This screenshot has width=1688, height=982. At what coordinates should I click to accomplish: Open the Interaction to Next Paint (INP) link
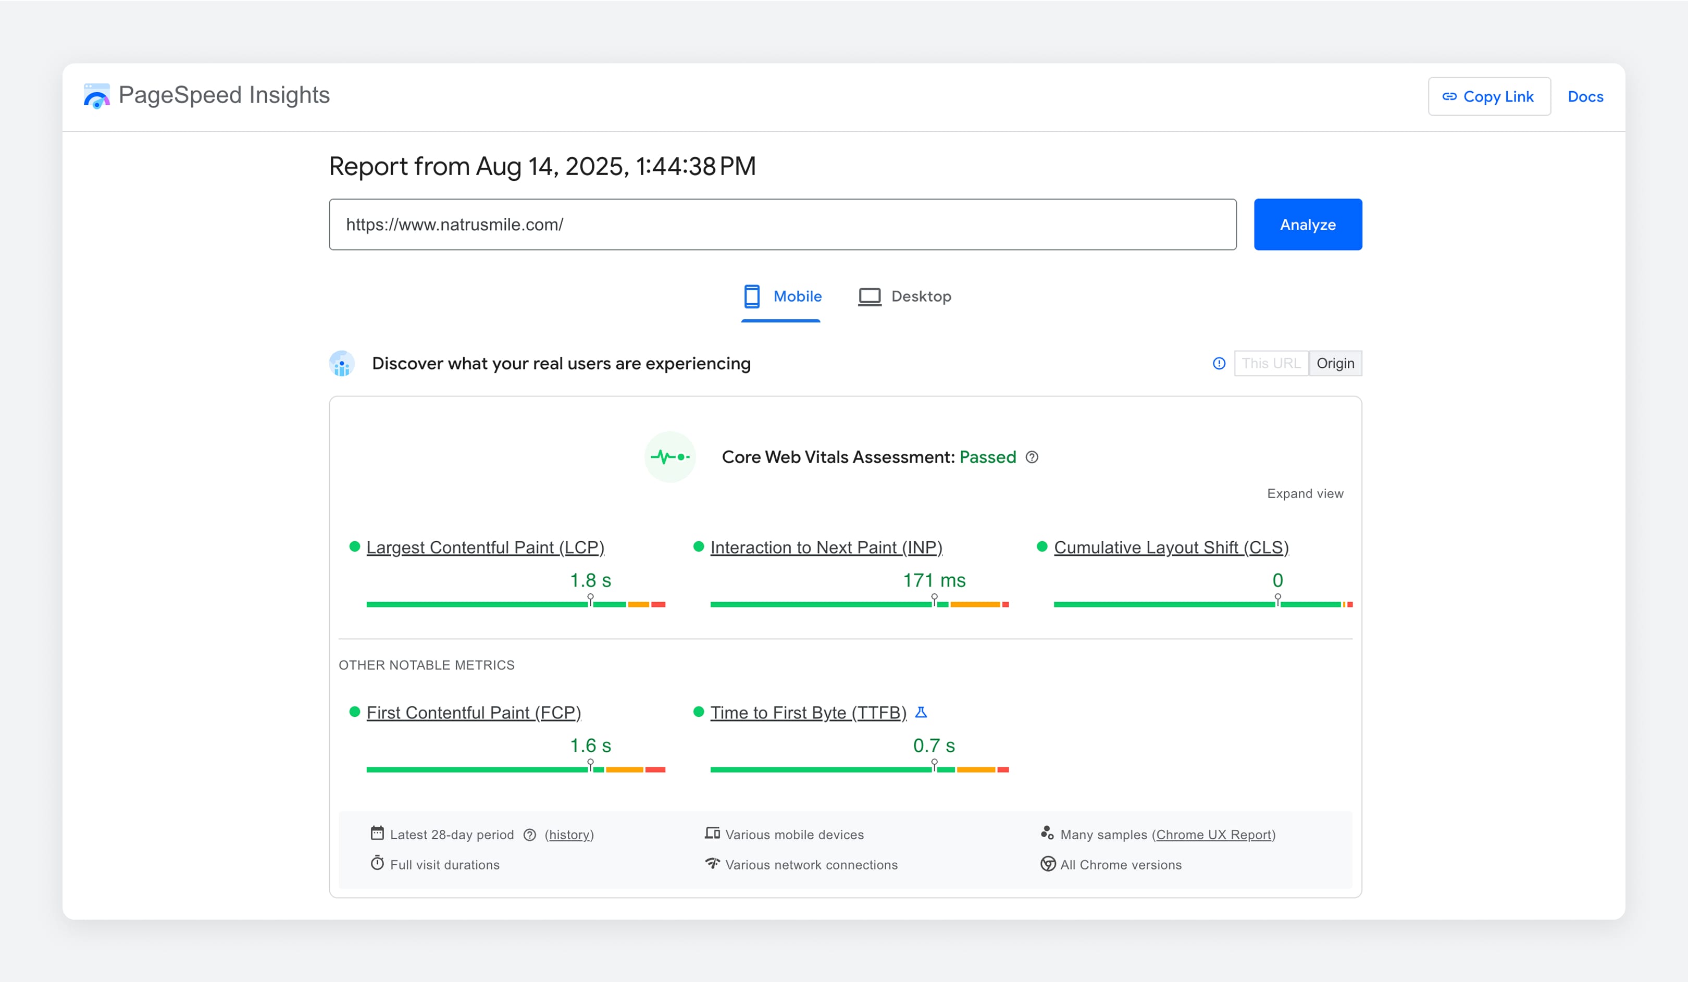pos(826,548)
